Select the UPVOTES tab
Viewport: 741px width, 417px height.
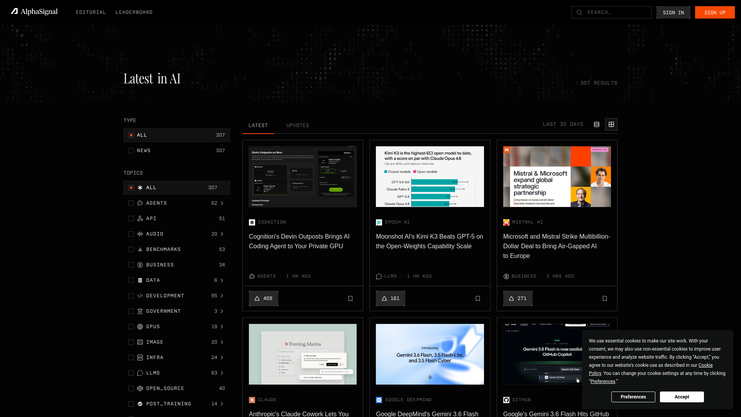click(298, 125)
